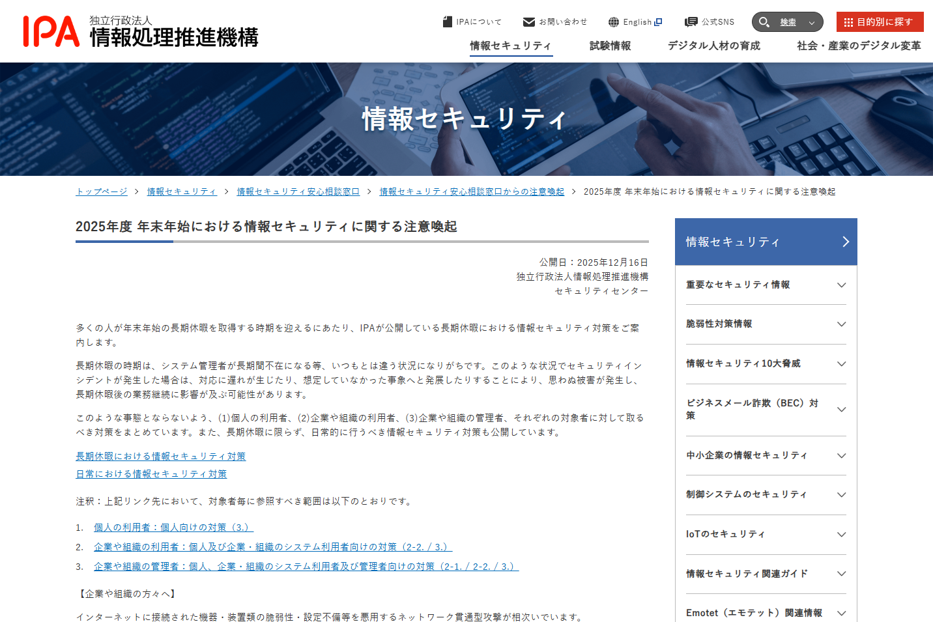
Task: Expand Emotet（エモテット）関連情報 section
Action: click(841, 613)
